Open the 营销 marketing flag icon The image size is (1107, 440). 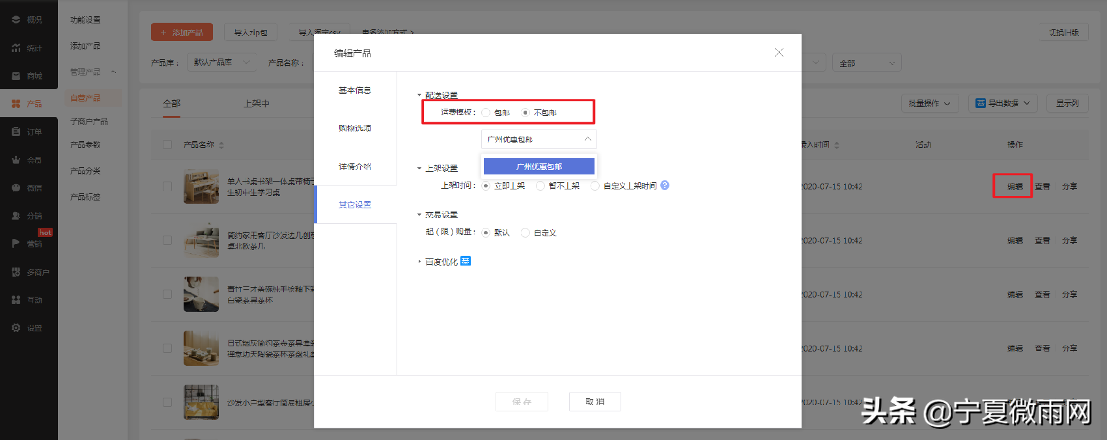point(16,243)
